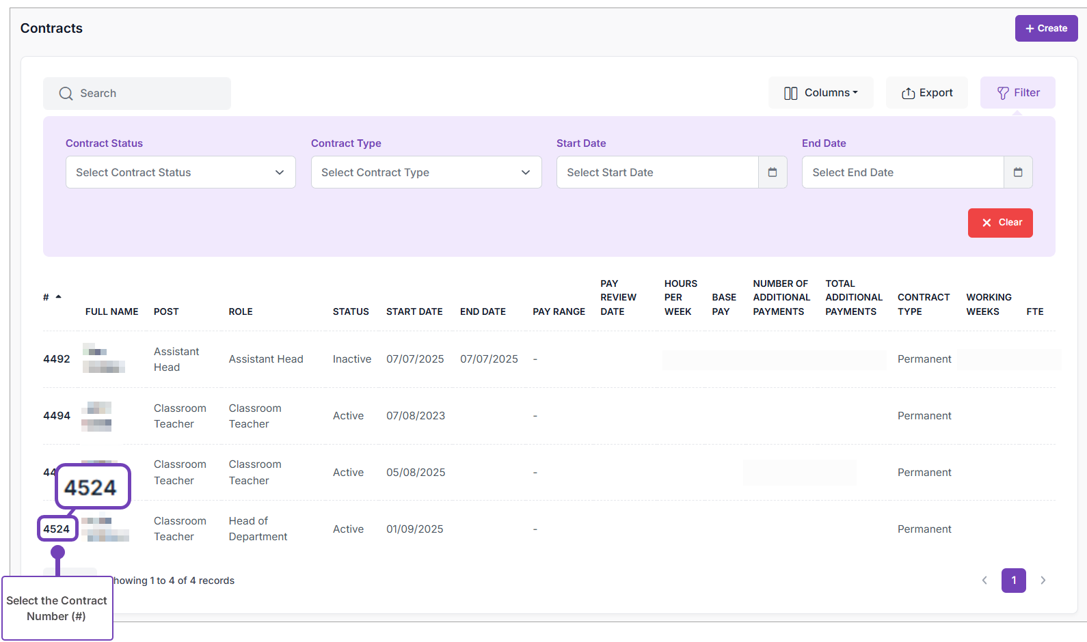
Task: Click the sort arrow next to # column
Action: point(59,296)
